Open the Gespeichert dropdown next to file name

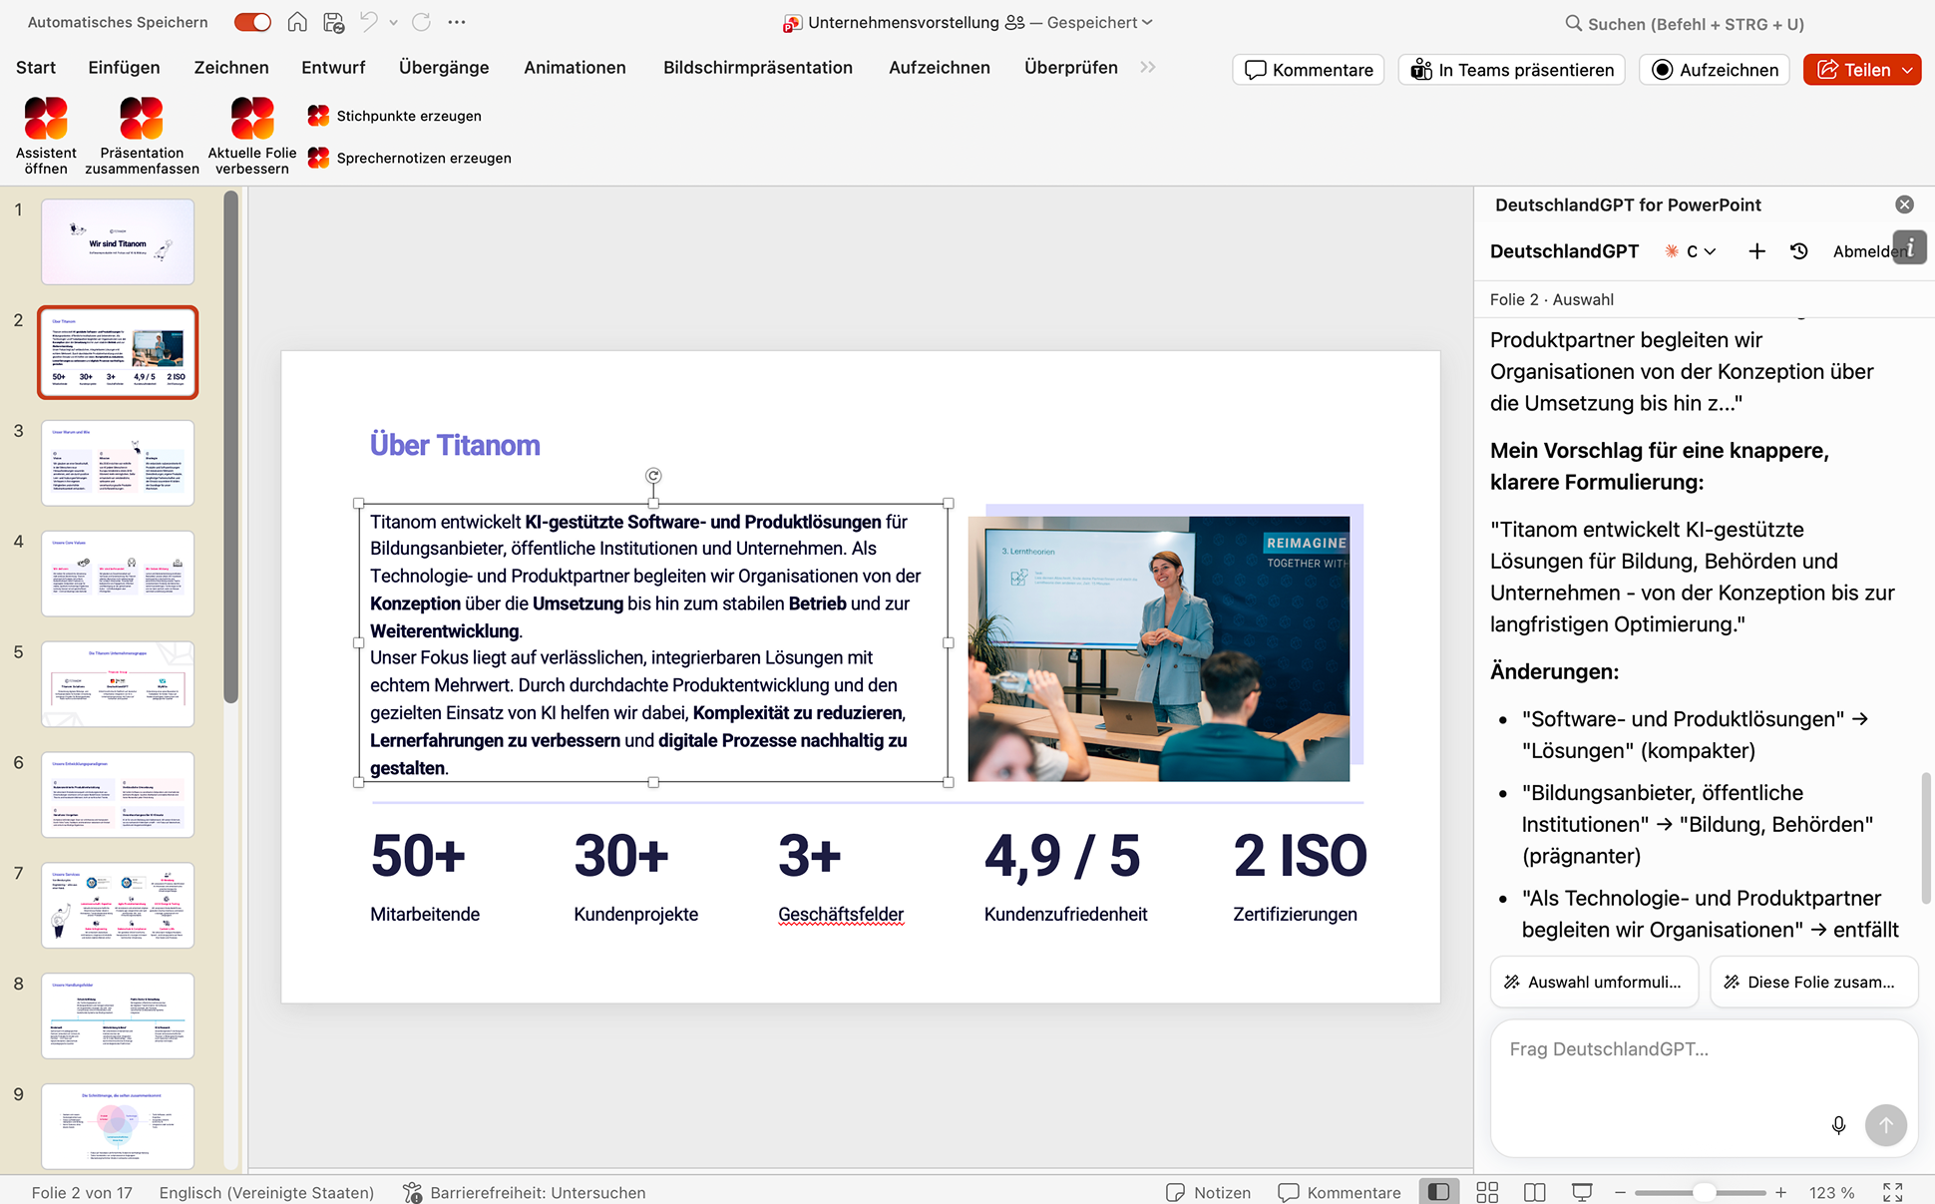[1099, 22]
